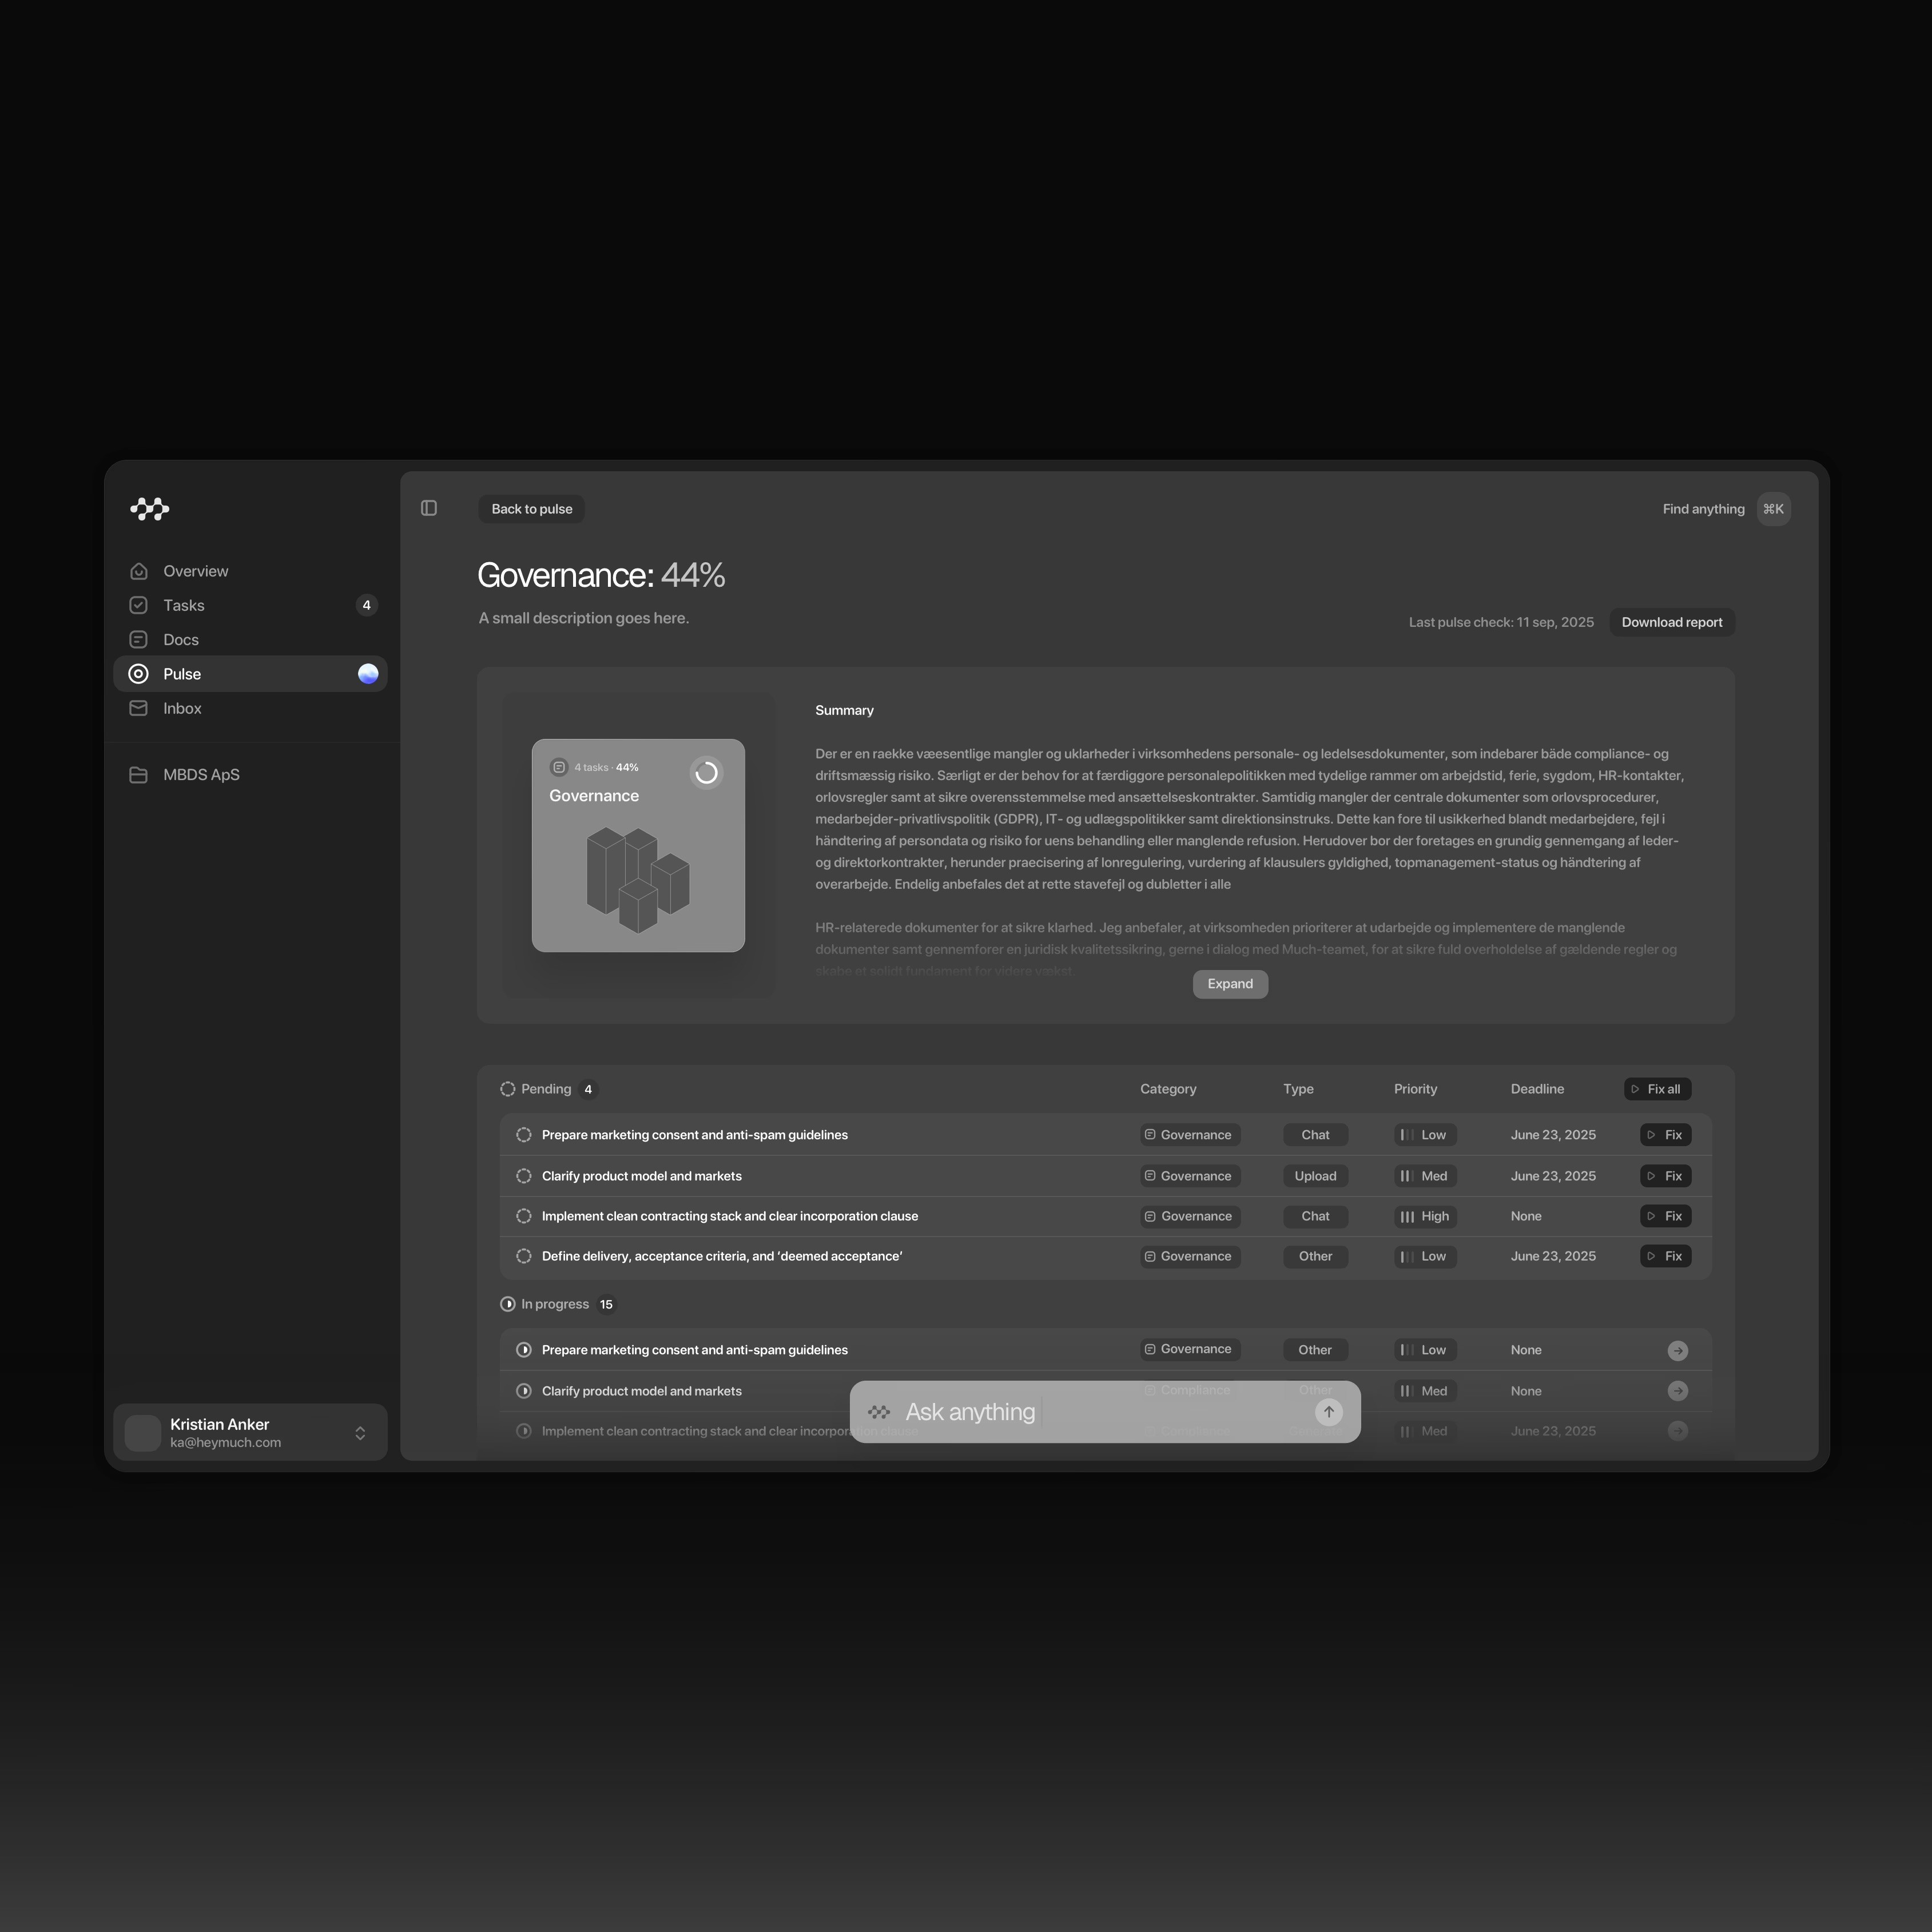Select Pulse in the sidebar
This screenshot has width=1932, height=1932.
250,674
